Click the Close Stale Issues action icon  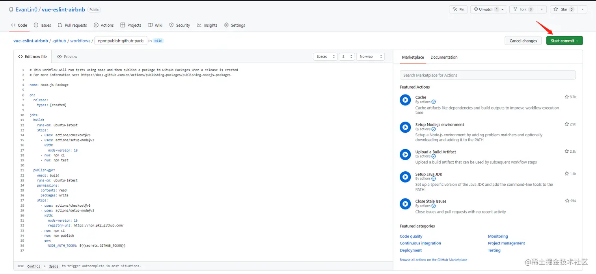coord(405,204)
